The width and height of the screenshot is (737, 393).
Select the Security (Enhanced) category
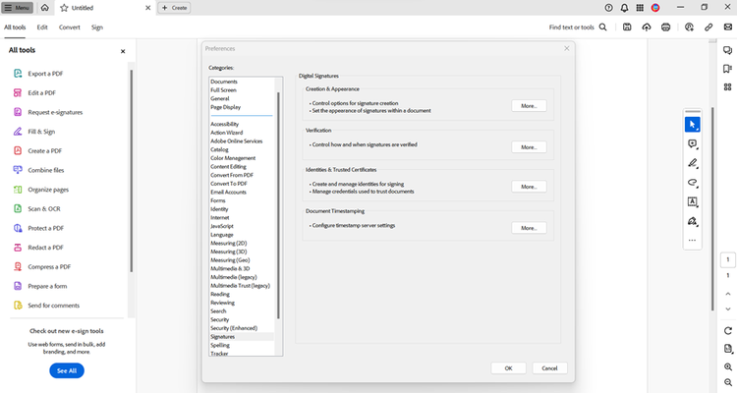point(234,328)
